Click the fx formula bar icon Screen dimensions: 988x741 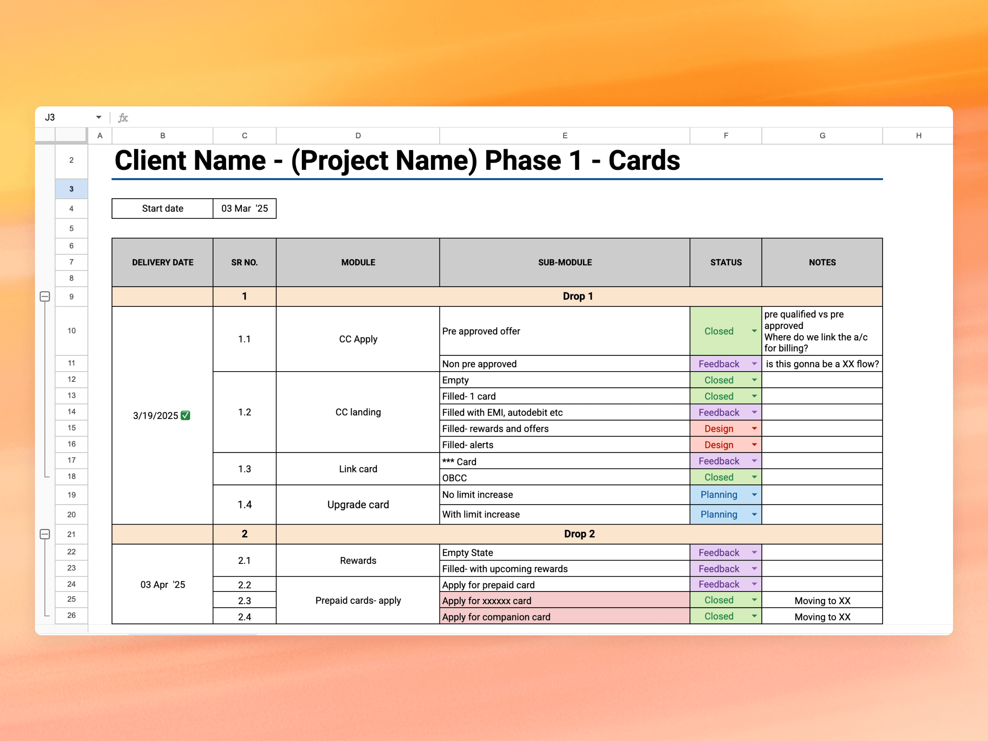click(123, 117)
